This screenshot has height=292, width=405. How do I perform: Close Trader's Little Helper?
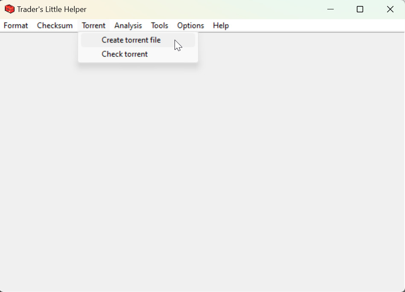[390, 9]
